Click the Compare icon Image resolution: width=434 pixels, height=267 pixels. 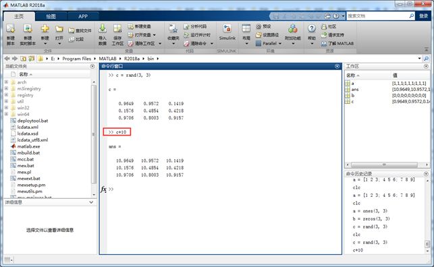pos(72,39)
